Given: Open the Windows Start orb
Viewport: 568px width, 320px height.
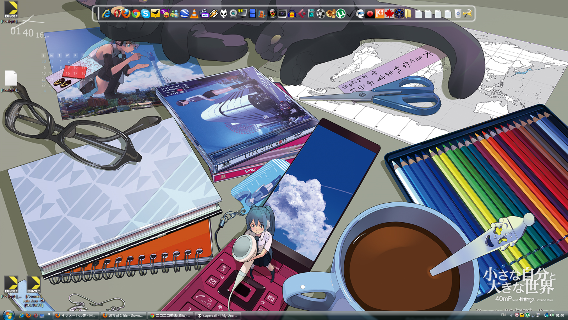Looking at the screenshot, I should [8, 315].
